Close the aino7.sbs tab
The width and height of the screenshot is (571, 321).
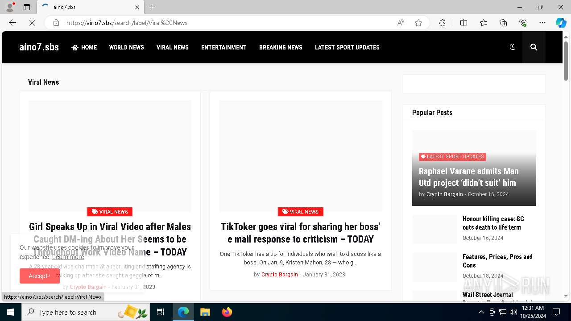[x=137, y=7]
